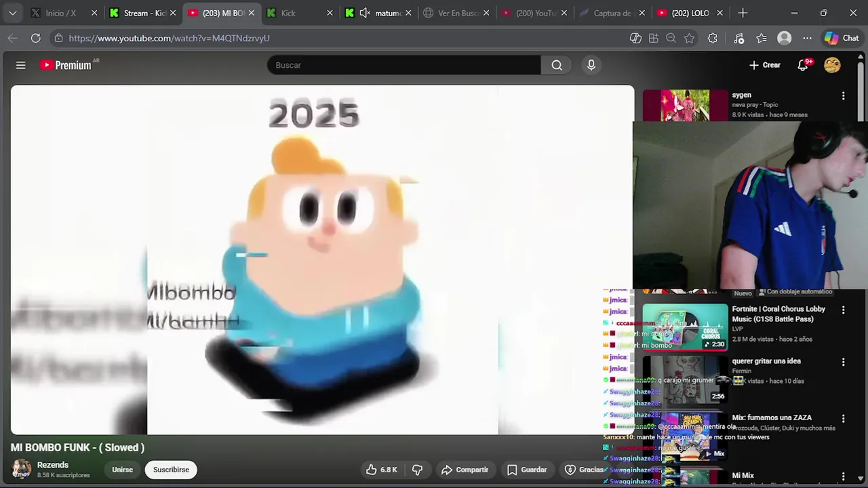The height and width of the screenshot is (488, 868).
Task: Open the Coral Chorus video thumbnail
Action: click(x=685, y=327)
